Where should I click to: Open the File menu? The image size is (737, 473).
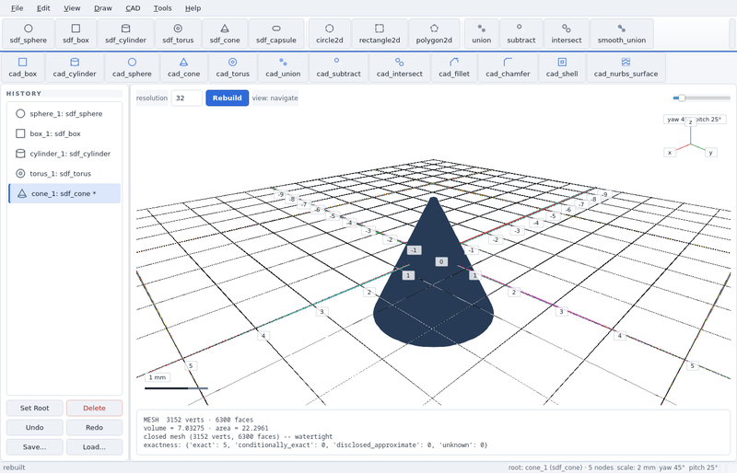[x=17, y=8]
